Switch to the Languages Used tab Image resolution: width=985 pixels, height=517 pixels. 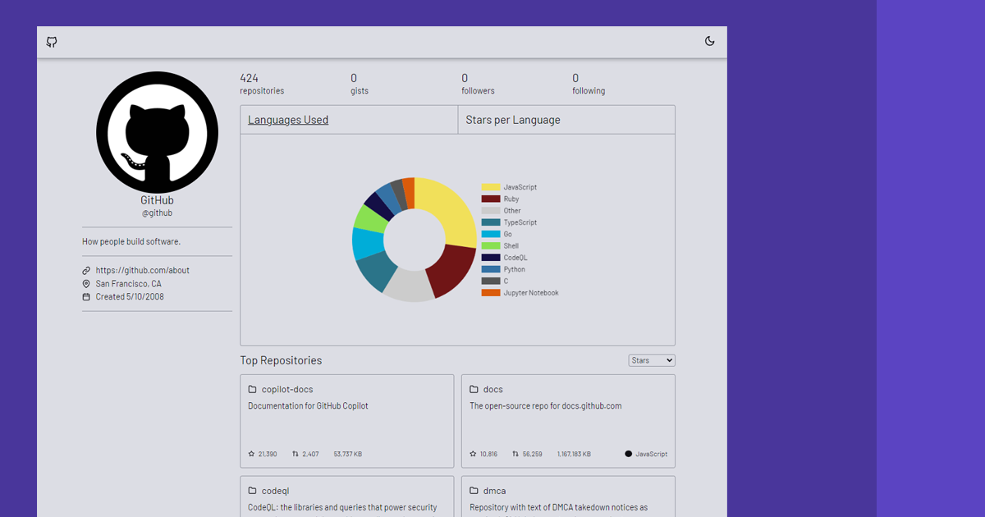pos(288,120)
